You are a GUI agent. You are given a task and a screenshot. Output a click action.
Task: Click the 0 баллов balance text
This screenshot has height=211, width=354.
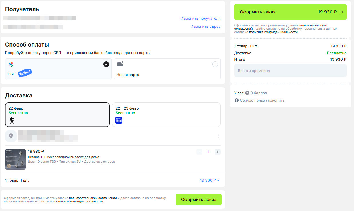259,93
